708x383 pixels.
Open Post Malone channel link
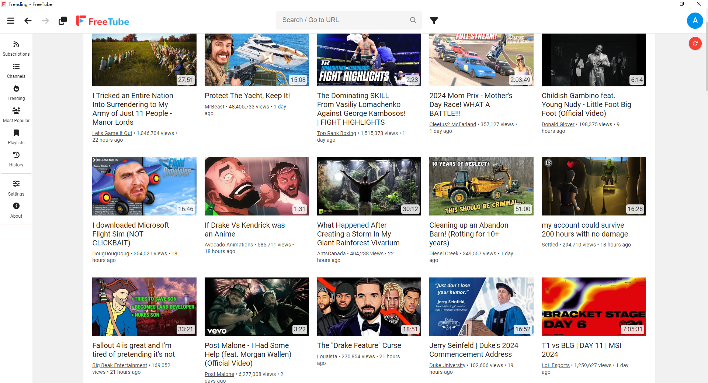(x=219, y=374)
